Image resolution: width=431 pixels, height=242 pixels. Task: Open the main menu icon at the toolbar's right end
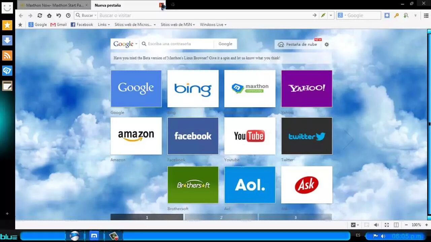[426, 15]
